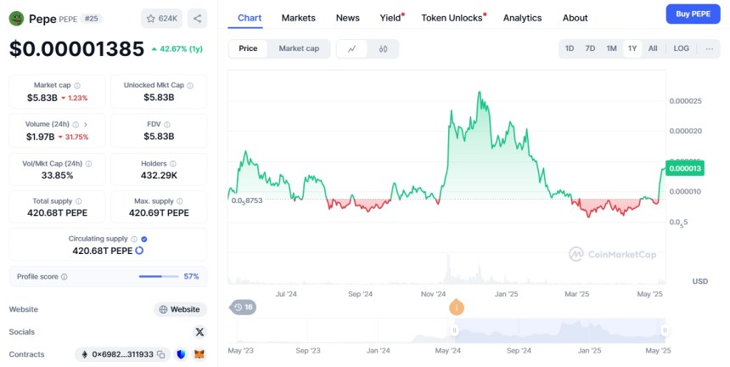
Task: Open the Markets tab
Action: (x=299, y=18)
